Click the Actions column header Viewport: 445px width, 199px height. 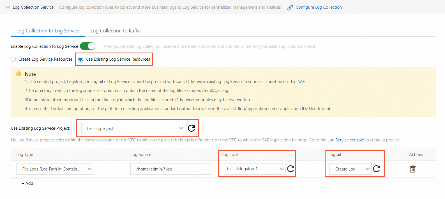coord(416,155)
